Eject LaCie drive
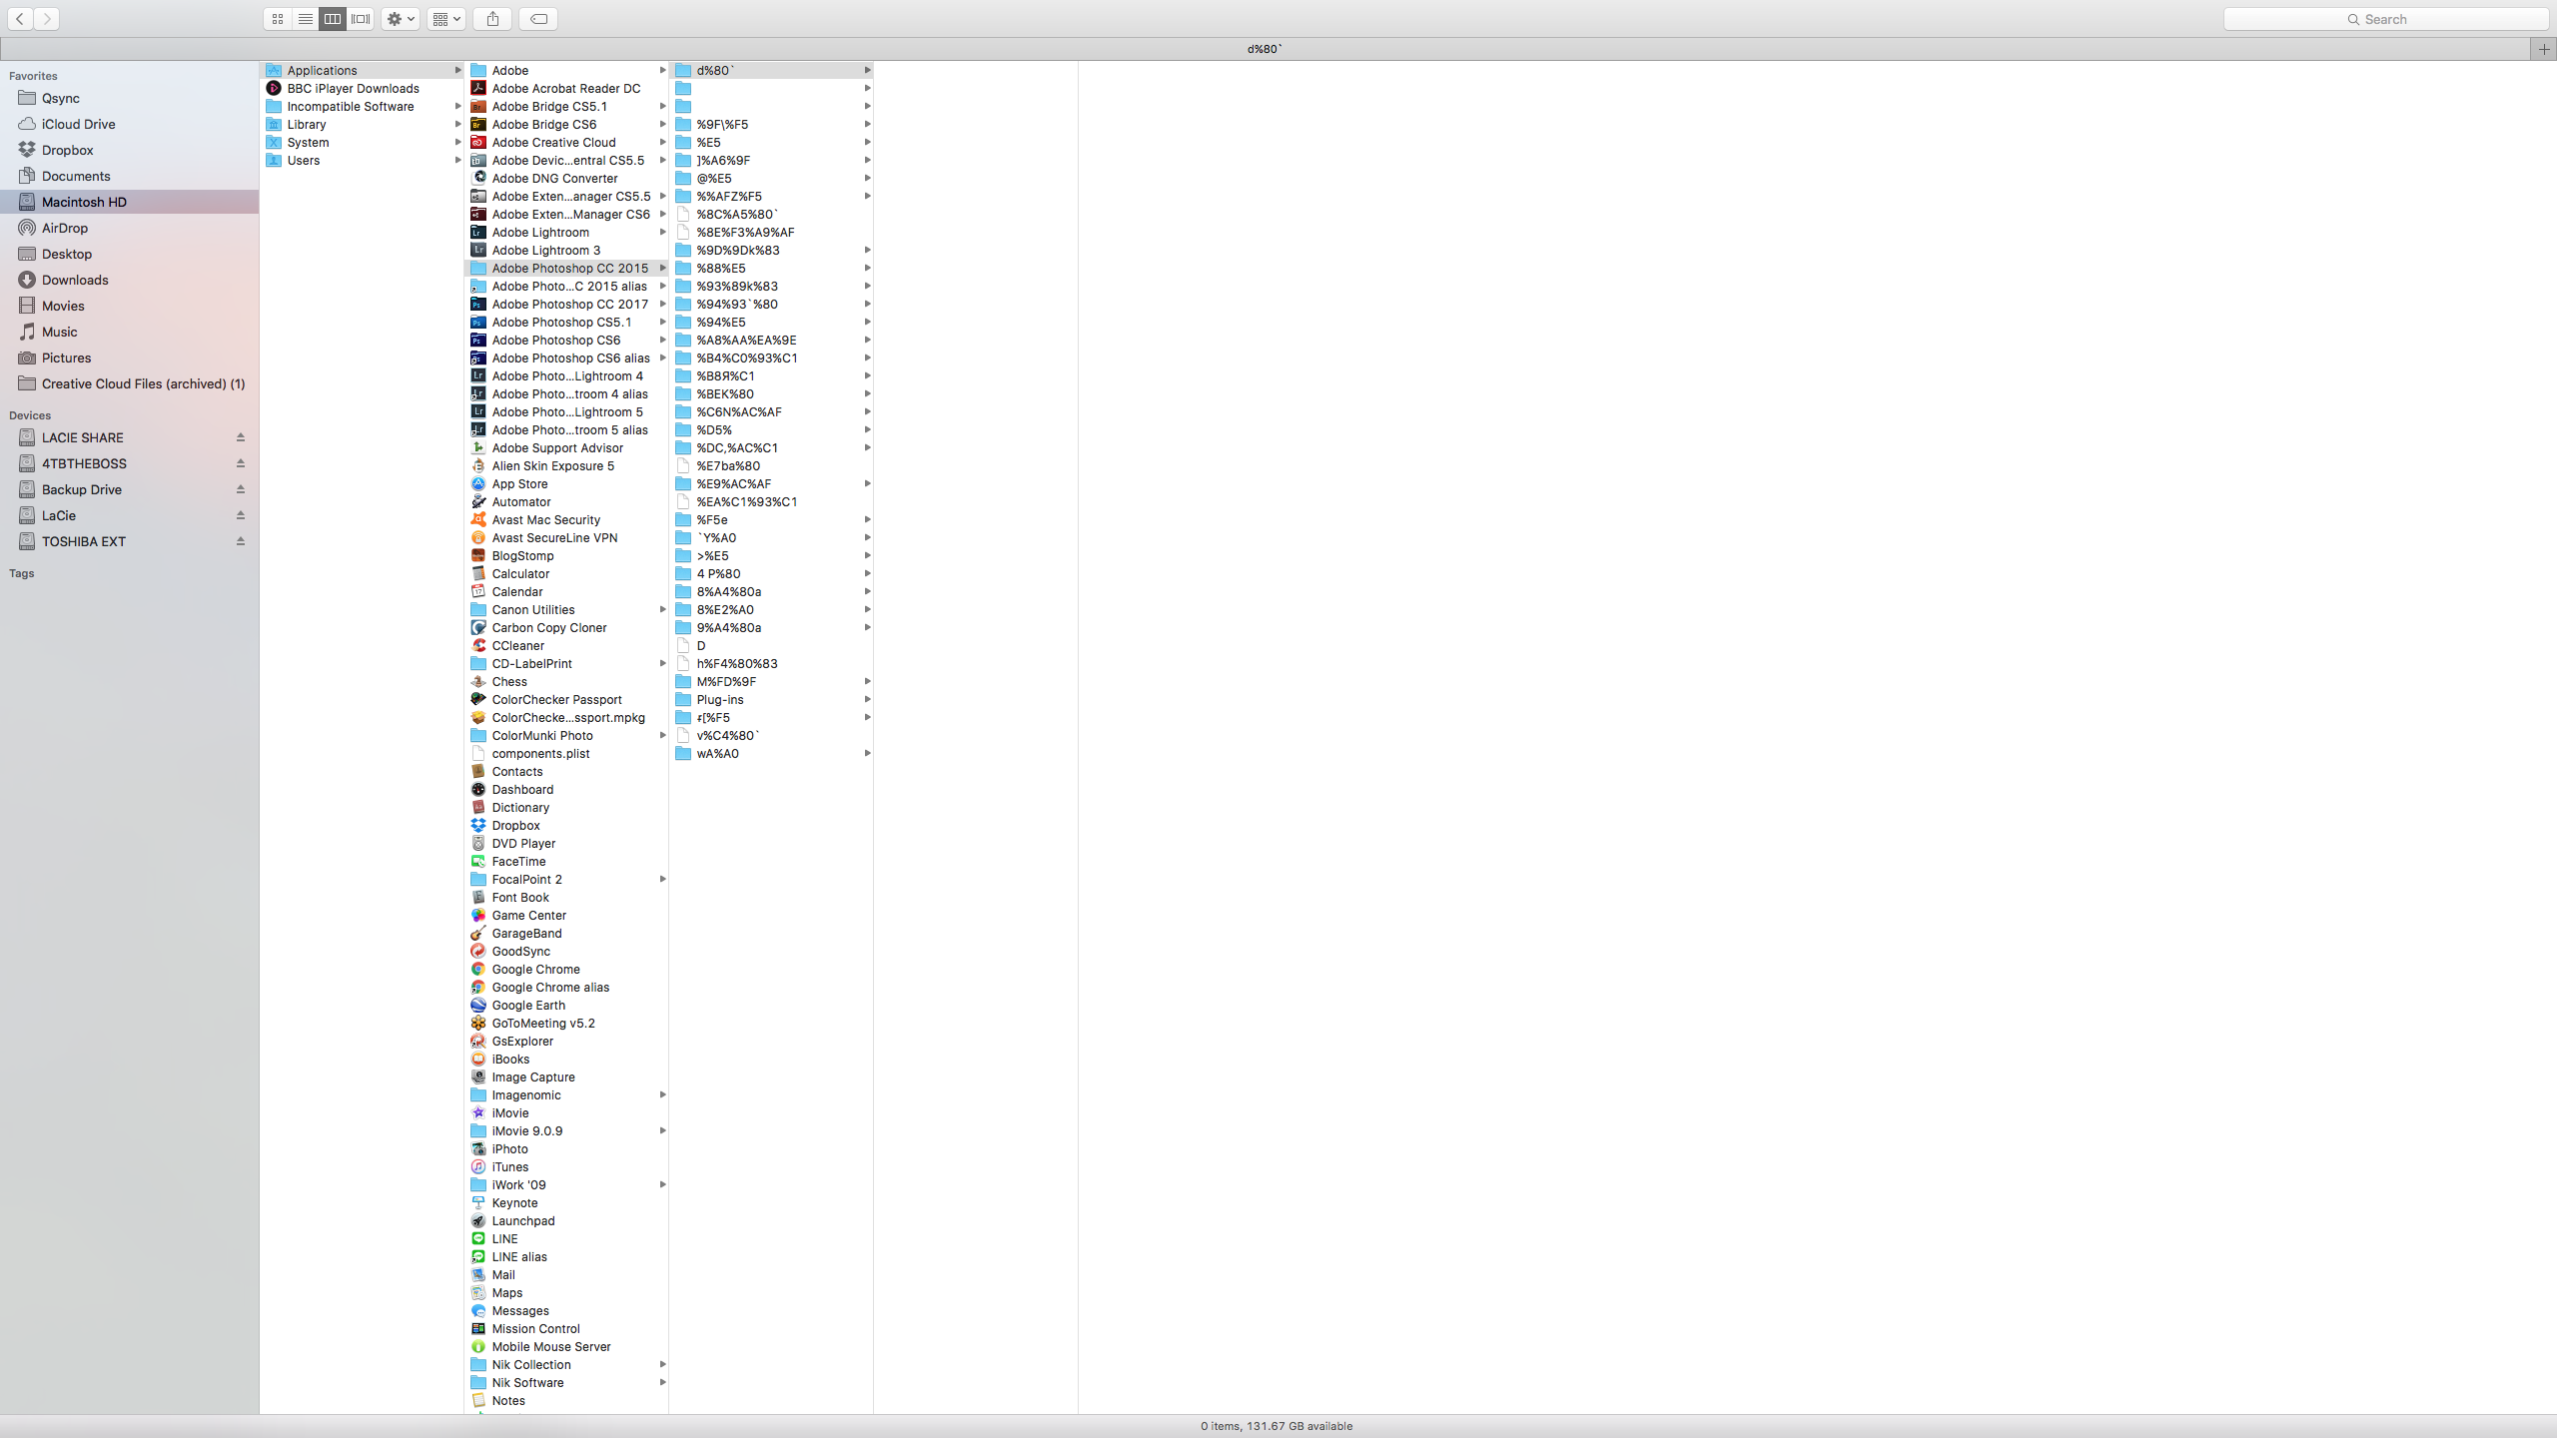This screenshot has width=2557, height=1438. (241, 515)
